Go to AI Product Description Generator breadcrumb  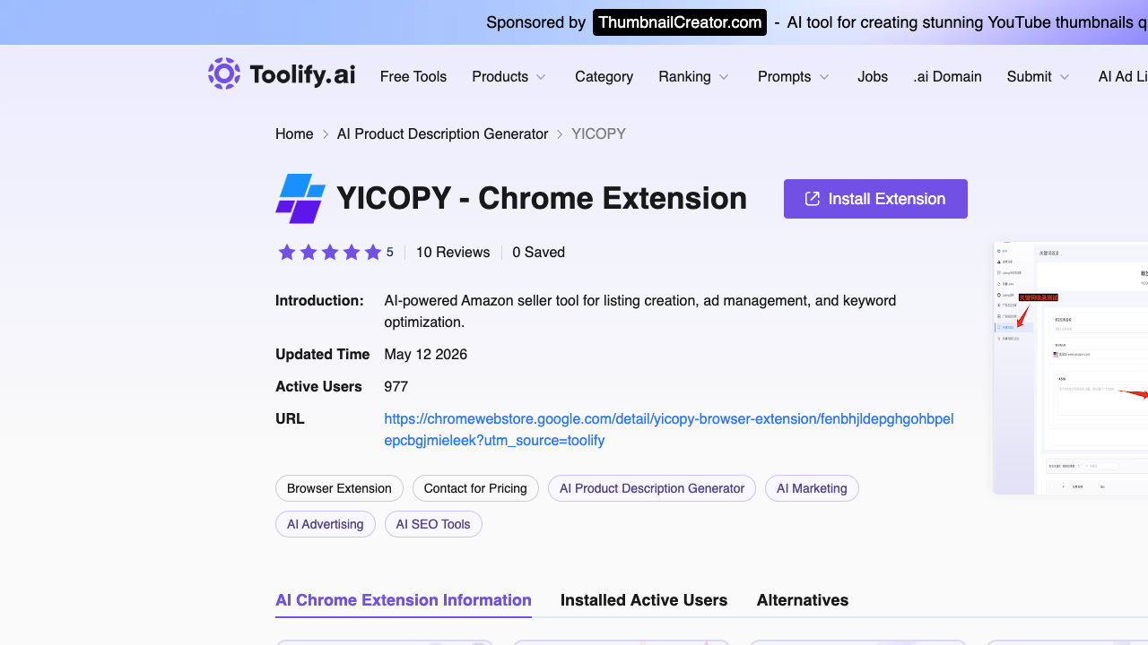[442, 134]
